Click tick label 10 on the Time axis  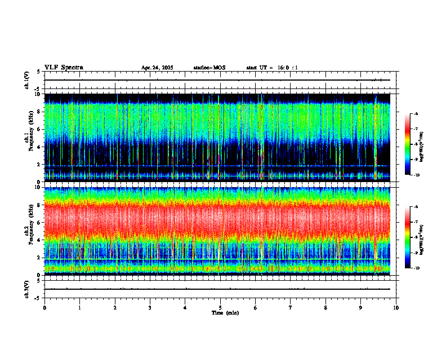click(x=396, y=308)
